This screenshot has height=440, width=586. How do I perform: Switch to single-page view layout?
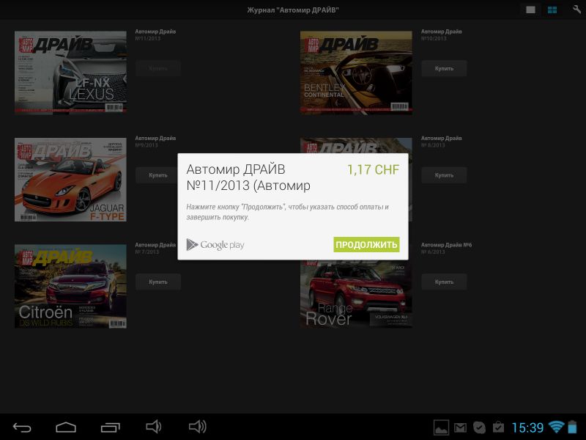pyautogui.click(x=530, y=10)
